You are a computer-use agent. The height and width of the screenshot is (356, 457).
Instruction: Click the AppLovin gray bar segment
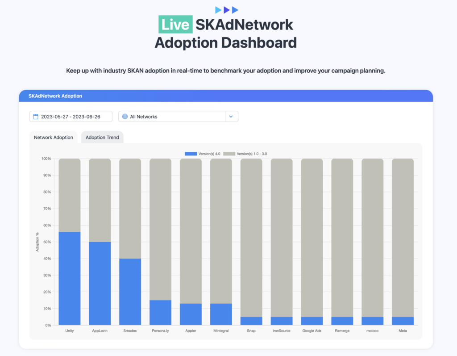point(100,200)
